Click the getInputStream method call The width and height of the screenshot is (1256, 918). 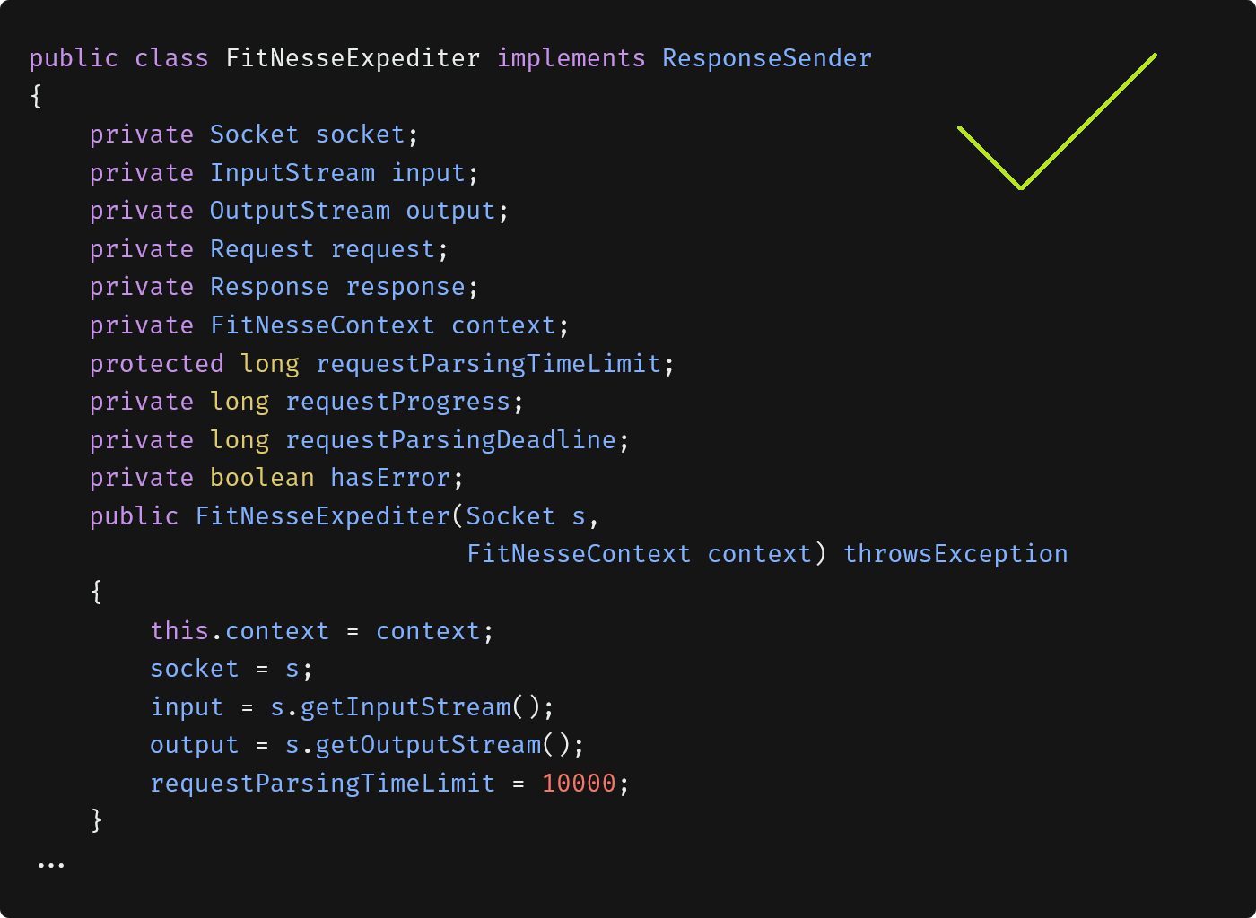(405, 707)
